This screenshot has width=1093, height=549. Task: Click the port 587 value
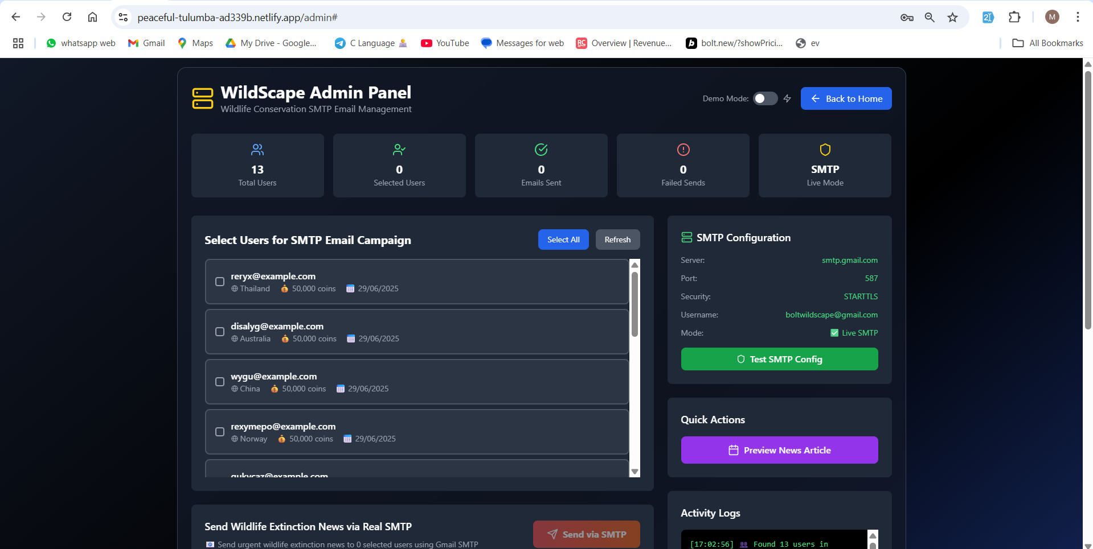click(x=871, y=279)
